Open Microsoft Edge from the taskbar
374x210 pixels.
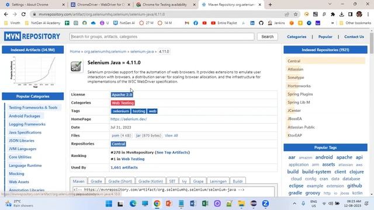(x=133, y=204)
